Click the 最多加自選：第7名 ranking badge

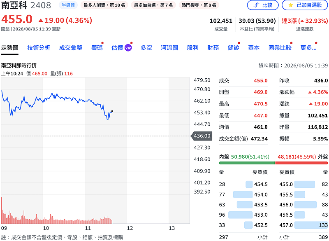coord(153,5)
